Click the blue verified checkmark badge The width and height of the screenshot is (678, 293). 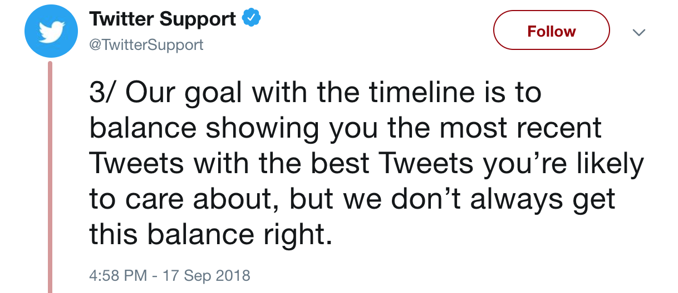tap(252, 19)
